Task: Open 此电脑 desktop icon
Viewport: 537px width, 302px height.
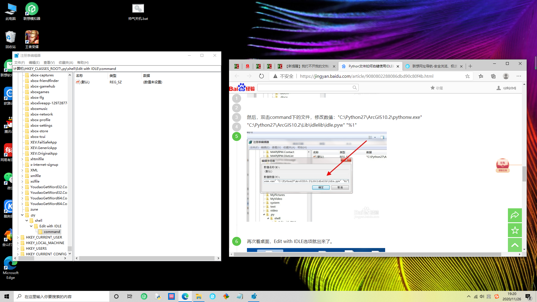Action: 11,12
